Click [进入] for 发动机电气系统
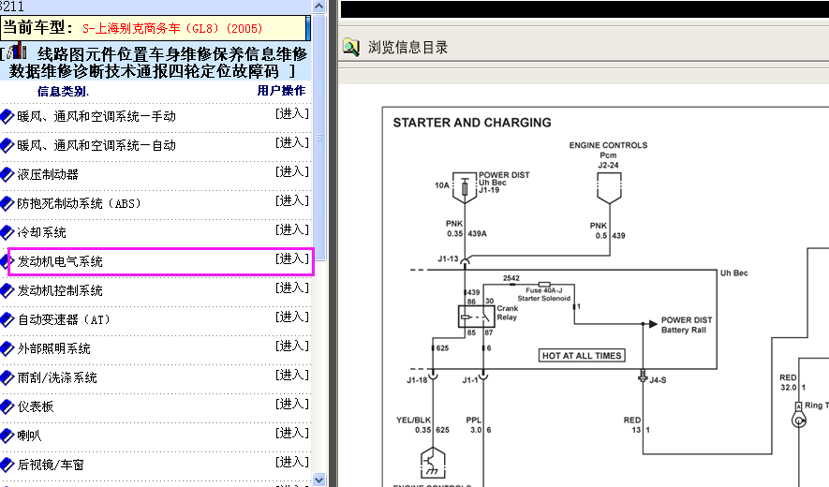This screenshot has height=487, width=829. (292, 259)
